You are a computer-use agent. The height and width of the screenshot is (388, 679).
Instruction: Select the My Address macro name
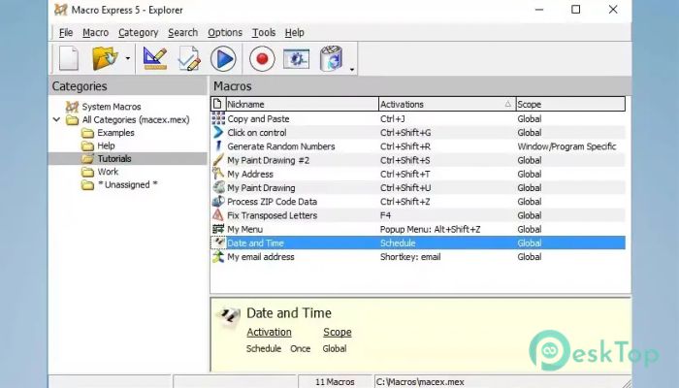[250, 174]
